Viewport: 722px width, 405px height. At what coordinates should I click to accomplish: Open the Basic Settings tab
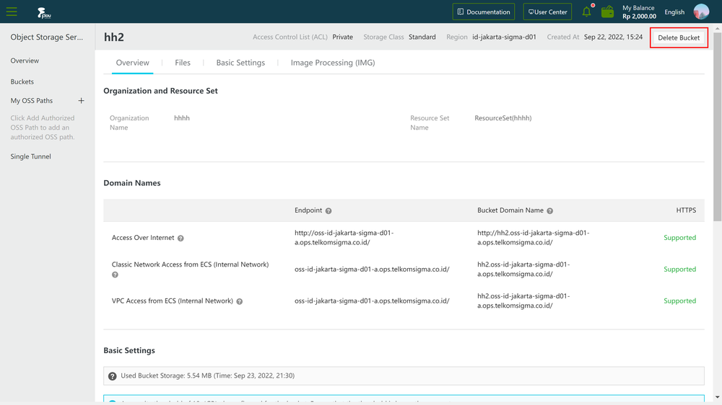click(241, 63)
